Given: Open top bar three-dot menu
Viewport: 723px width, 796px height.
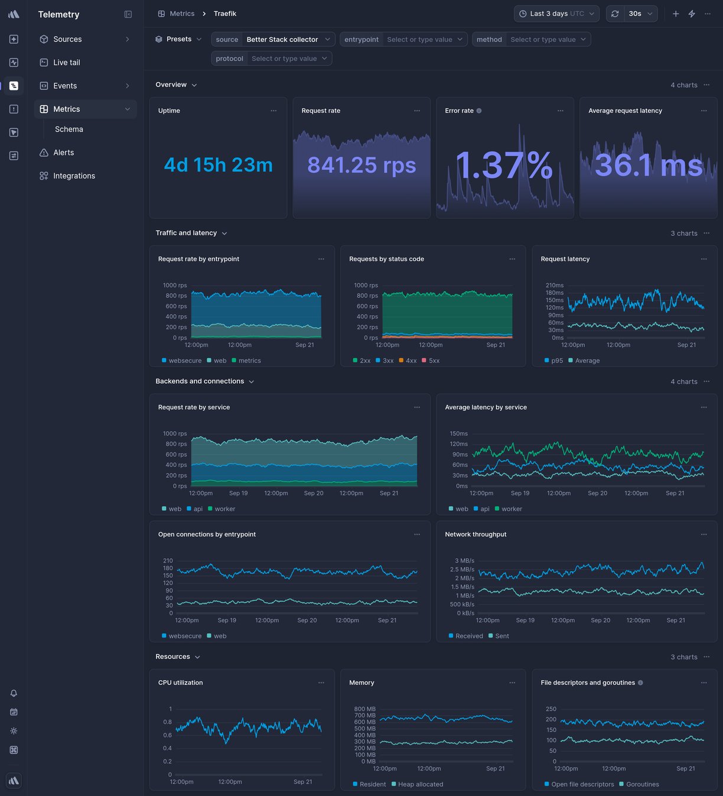Looking at the screenshot, I should point(708,14).
